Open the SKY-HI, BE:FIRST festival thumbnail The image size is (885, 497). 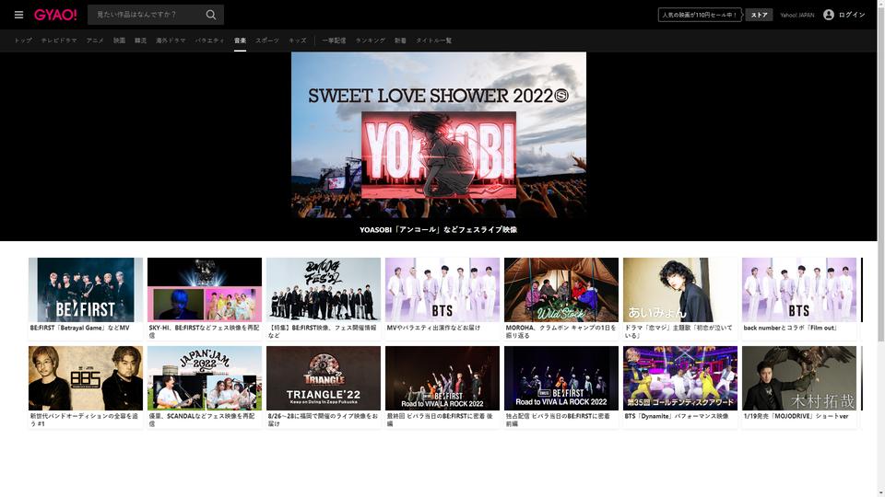(x=205, y=290)
